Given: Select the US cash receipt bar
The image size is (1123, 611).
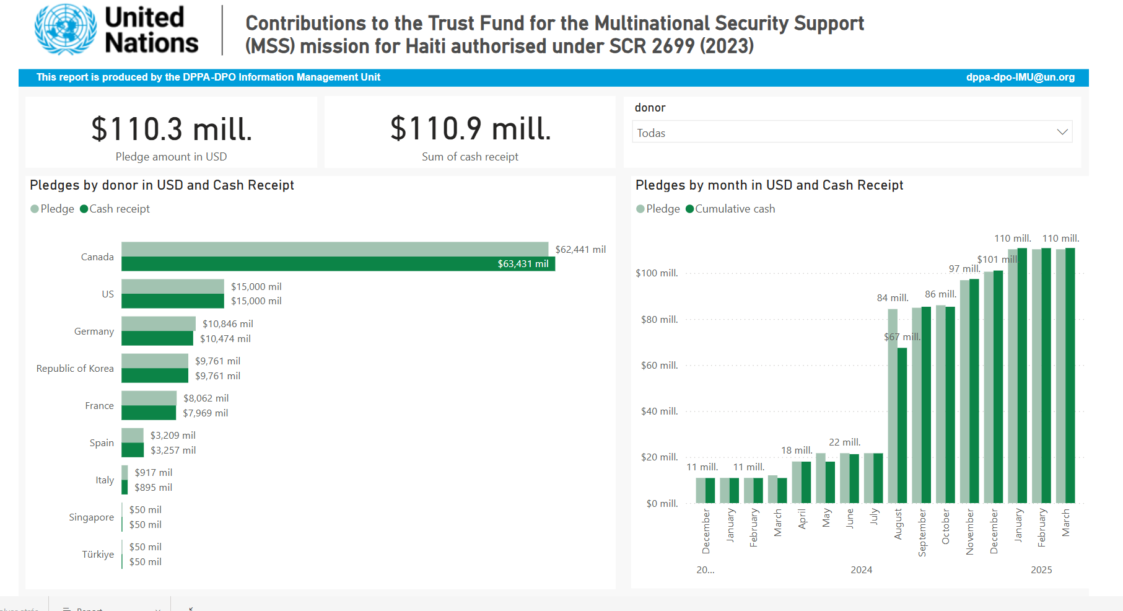Looking at the screenshot, I should click(172, 301).
